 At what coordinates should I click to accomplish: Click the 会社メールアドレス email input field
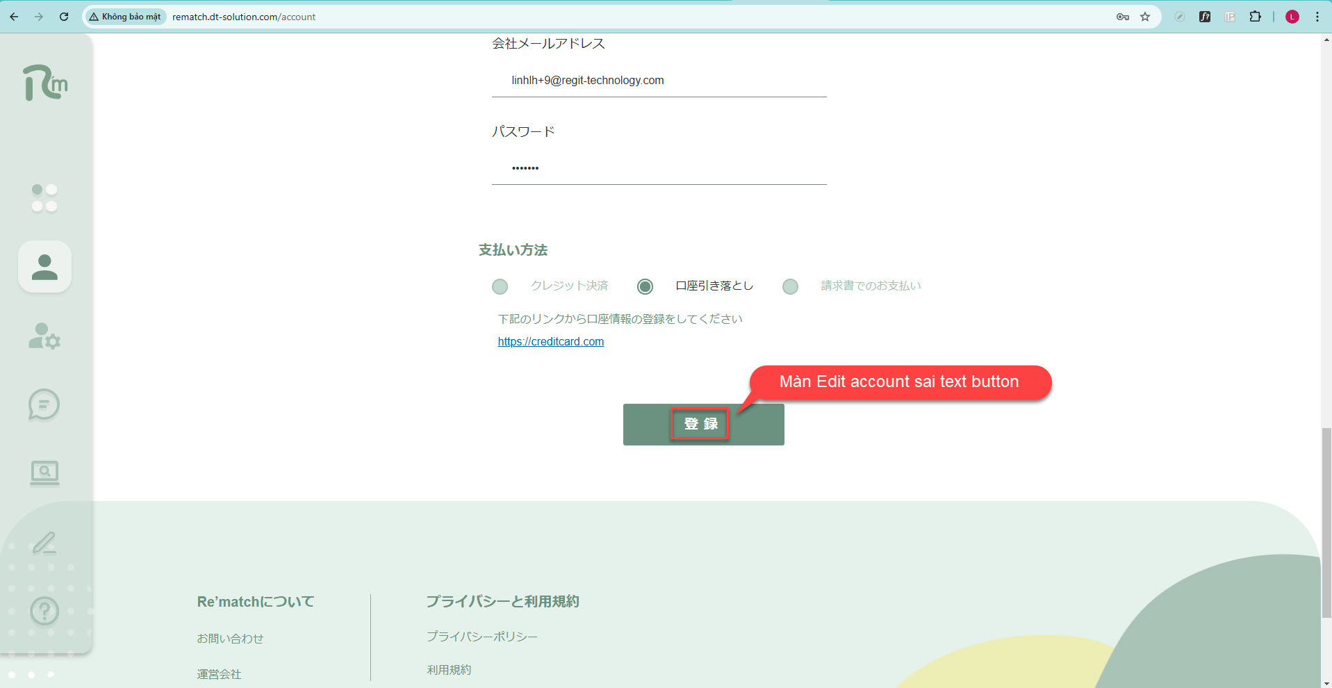click(x=659, y=81)
